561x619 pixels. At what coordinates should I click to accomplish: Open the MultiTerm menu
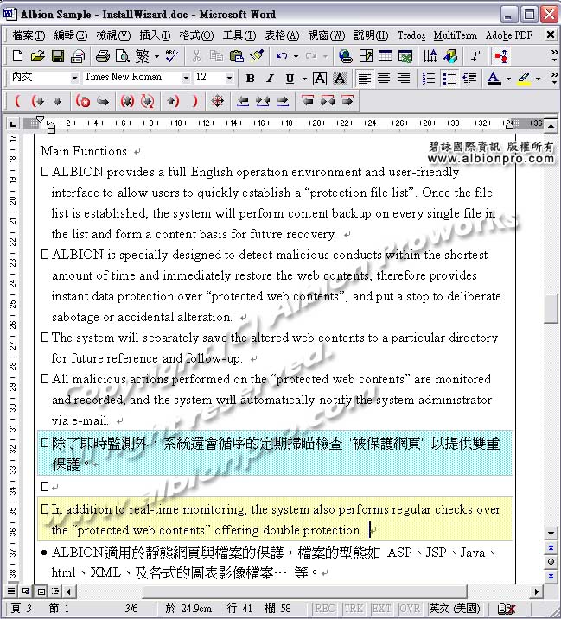tap(455, 35)
